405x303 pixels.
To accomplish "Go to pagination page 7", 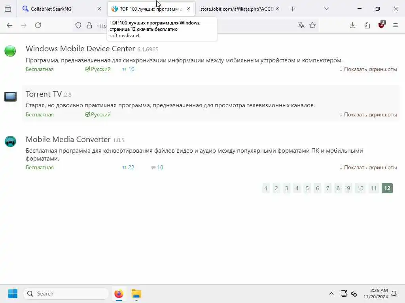I will (327, 188).
